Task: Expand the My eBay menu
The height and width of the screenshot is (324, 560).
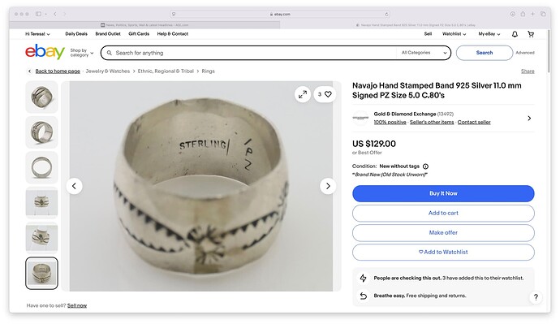Action: [489, 34]
